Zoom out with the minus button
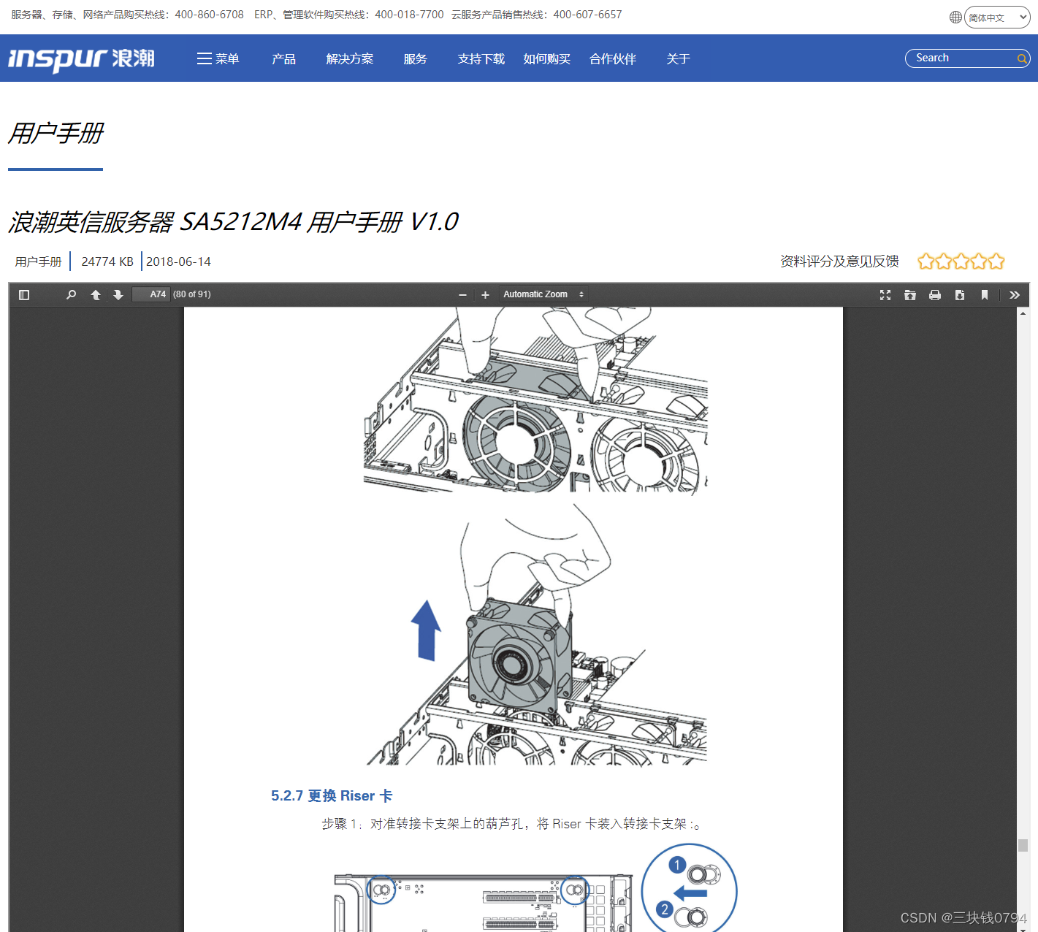 pyautogui.click(x=462, y=295)
